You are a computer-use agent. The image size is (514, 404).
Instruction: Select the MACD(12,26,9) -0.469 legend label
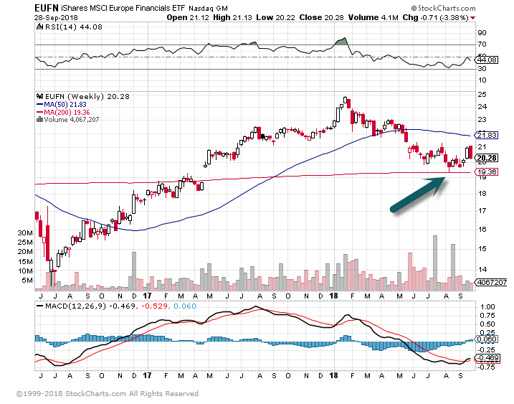click(x=86, y=306)
